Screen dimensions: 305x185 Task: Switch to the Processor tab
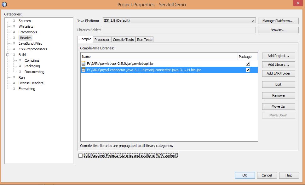pos(102,39)
